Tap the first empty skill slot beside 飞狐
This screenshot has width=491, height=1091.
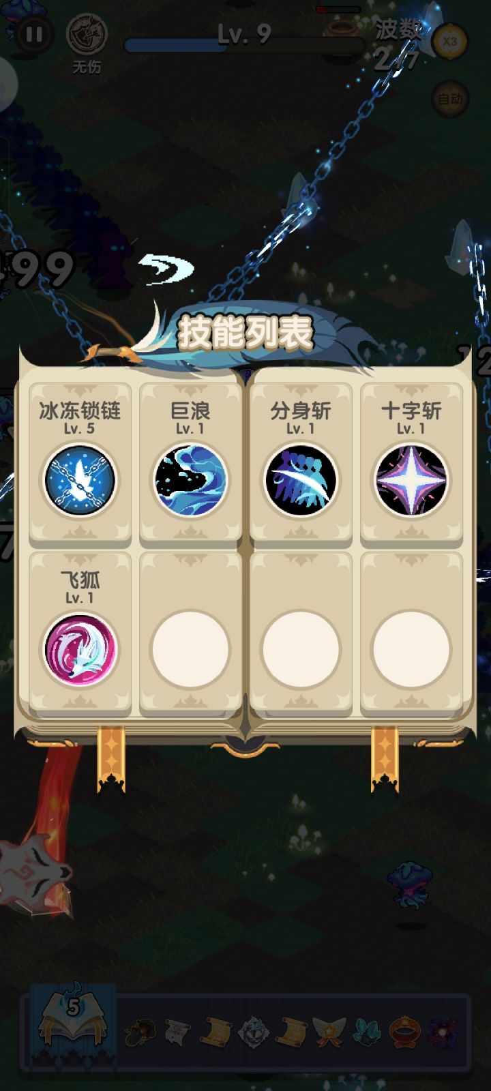[190, 648]
